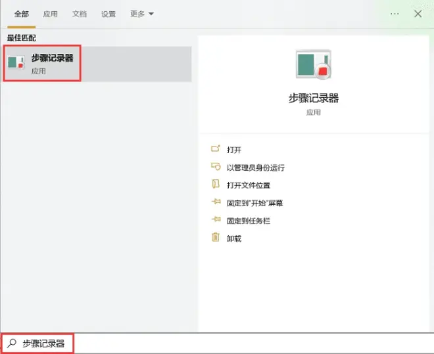Click the trash icon beside 卸载
The image size is (434, 354).
216,237
